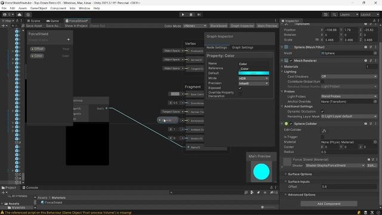Click the plus icon in ForceShield blackboard
The width and height of the screenshot is (382, 215).
[x=69, y=39]
